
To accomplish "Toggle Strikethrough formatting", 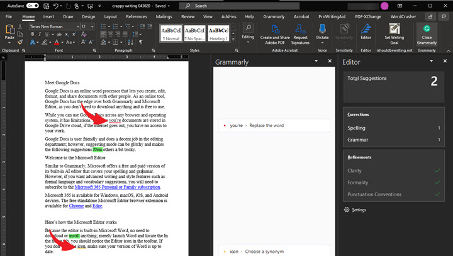I will [x=59, y=35].
